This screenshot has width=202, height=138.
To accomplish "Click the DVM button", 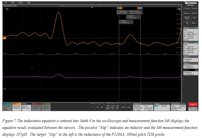I will 123,107.
